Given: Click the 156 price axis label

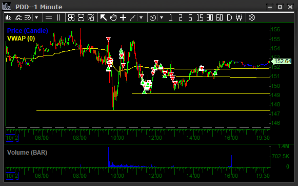Looking at the screenshot, I should click(x=275, y=29).
